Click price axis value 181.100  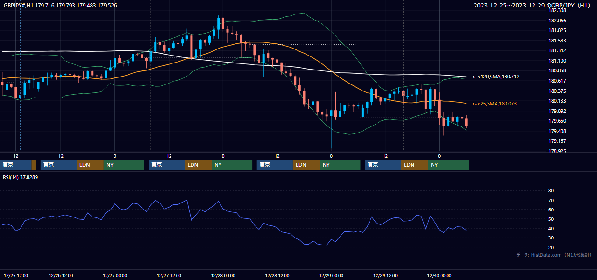(557, 61)
